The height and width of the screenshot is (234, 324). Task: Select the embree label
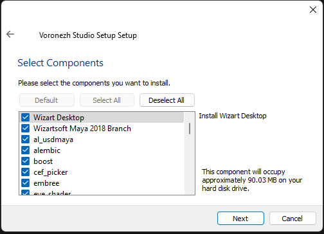click(x=46, y=183)
